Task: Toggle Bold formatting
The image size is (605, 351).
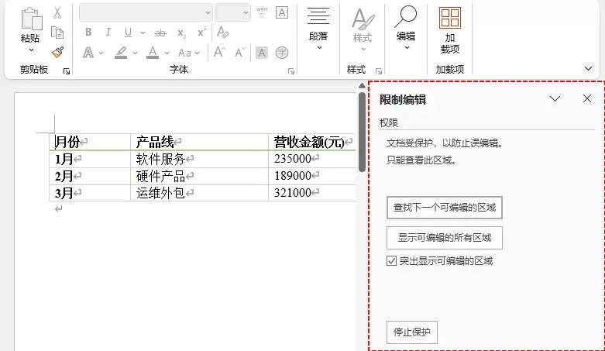Action: pyautogui.click(x=88, y=33)
